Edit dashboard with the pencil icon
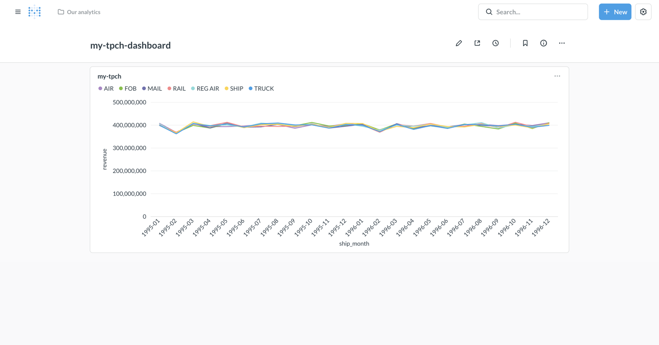 click(459, 43)
